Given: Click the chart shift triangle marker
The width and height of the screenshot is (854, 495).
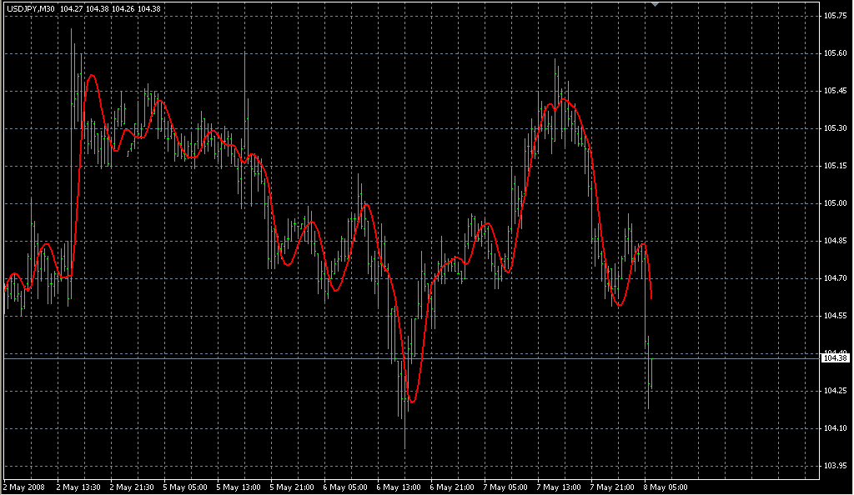Looking at the screenshot, I should 656,4.
